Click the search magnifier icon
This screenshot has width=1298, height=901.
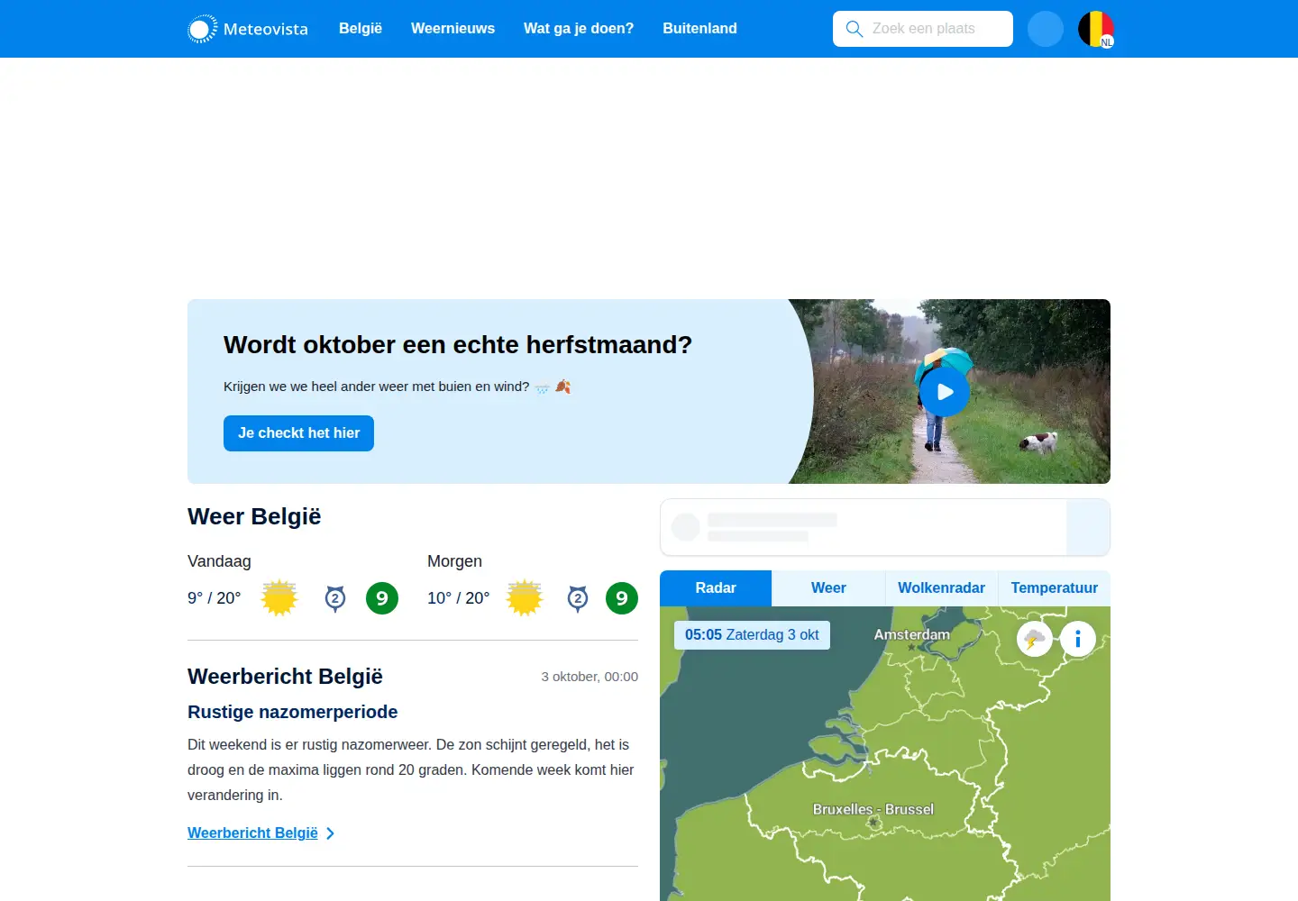(855, 29)
